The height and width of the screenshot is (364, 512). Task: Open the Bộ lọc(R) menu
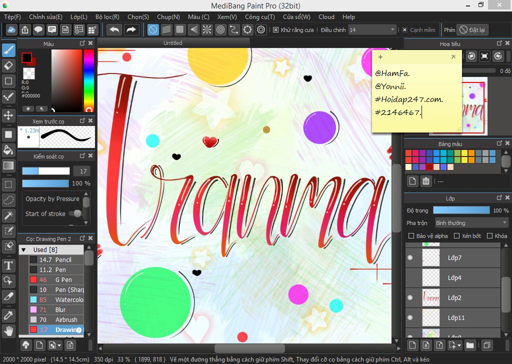point(107,16)
